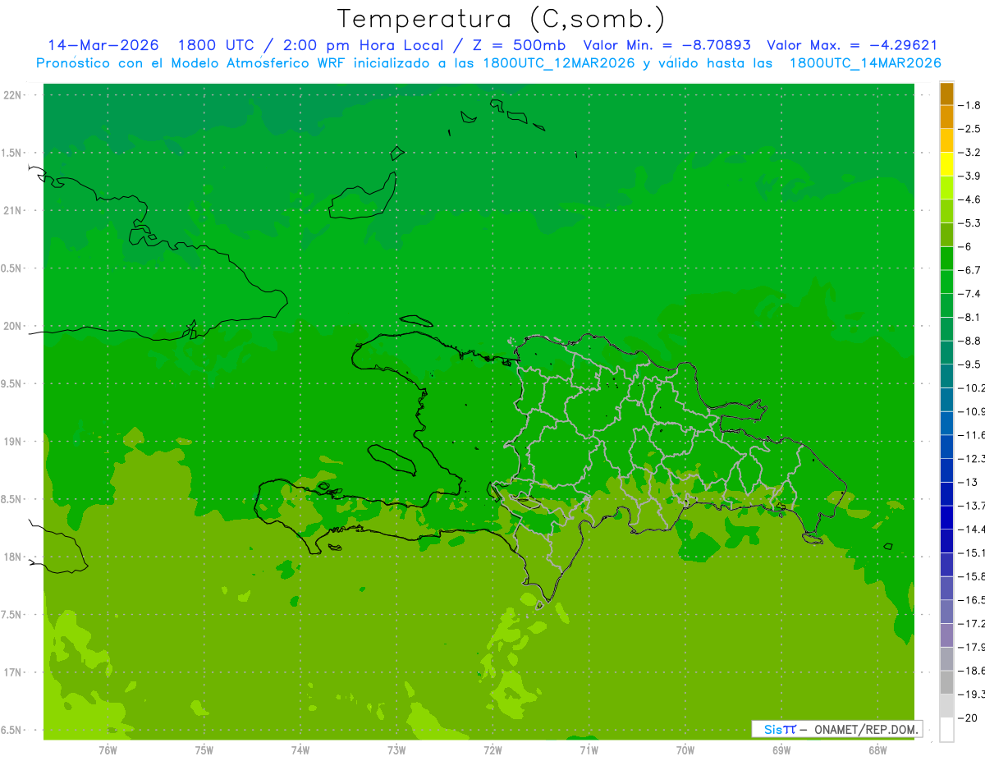Click the '-13' color bar label
The height and width of the screenshot is (761, 985).
[968, 482]
